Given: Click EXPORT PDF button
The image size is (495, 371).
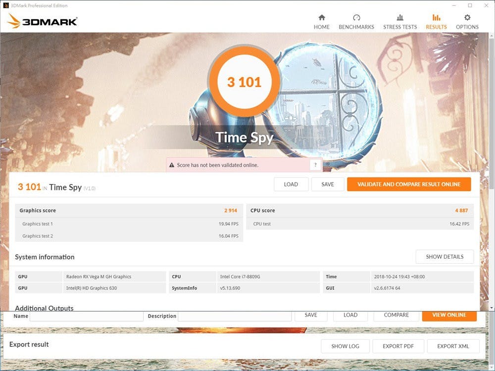Looking at the screenshot, I should tap(398, 346).
